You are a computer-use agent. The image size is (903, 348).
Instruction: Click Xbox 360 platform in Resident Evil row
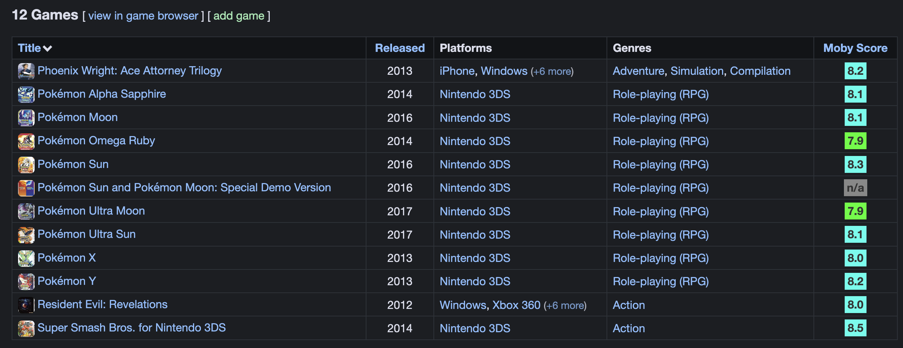516,305
